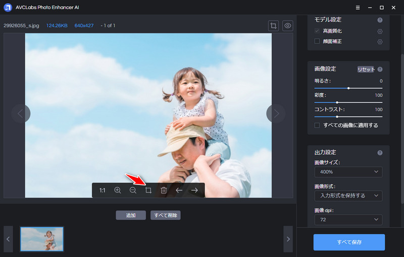Click the left arrow in floating toolbar
404x257 pixels.
[179, 190]
